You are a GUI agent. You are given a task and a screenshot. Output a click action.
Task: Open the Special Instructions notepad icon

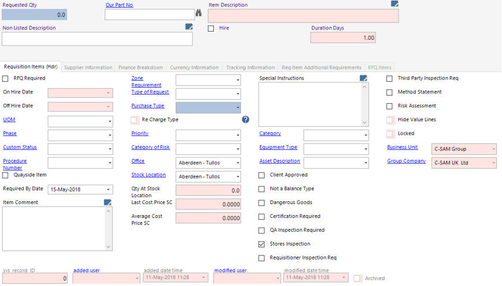coord(363,78)
